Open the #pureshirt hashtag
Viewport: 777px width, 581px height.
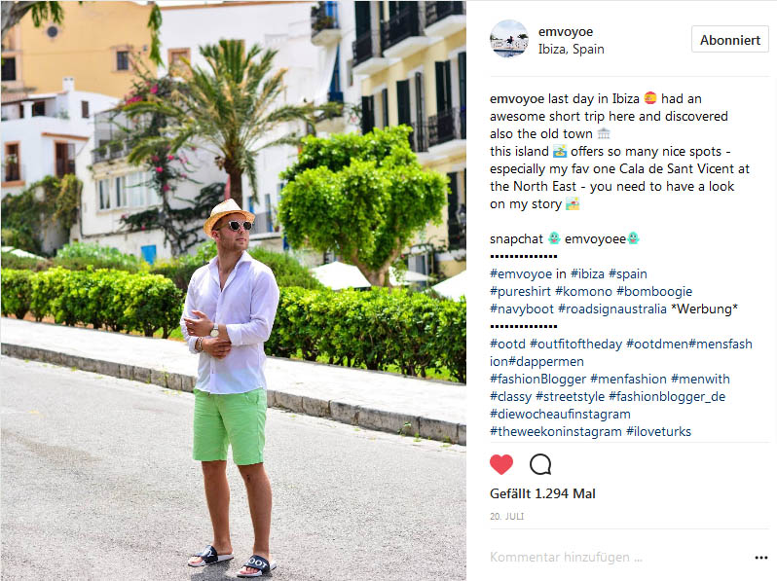[x=520, y=291]
